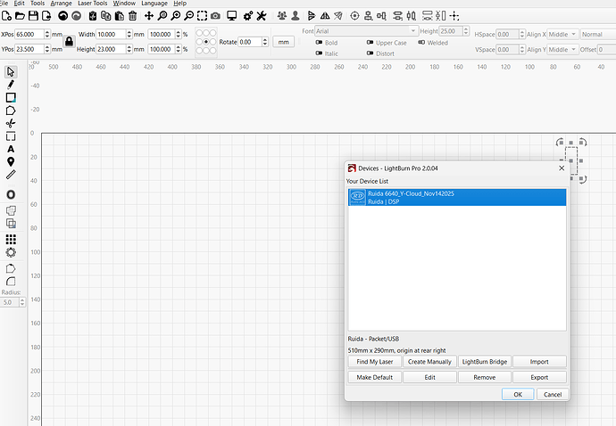Open the Laser Tools menu
This screenshot has height=426, width=616.
pos(92,4)
